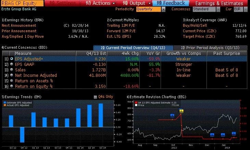Open 4) Current Consensus (EEO) link
The height and width of the screenshot is (150, 250).
tap(24, 47)
